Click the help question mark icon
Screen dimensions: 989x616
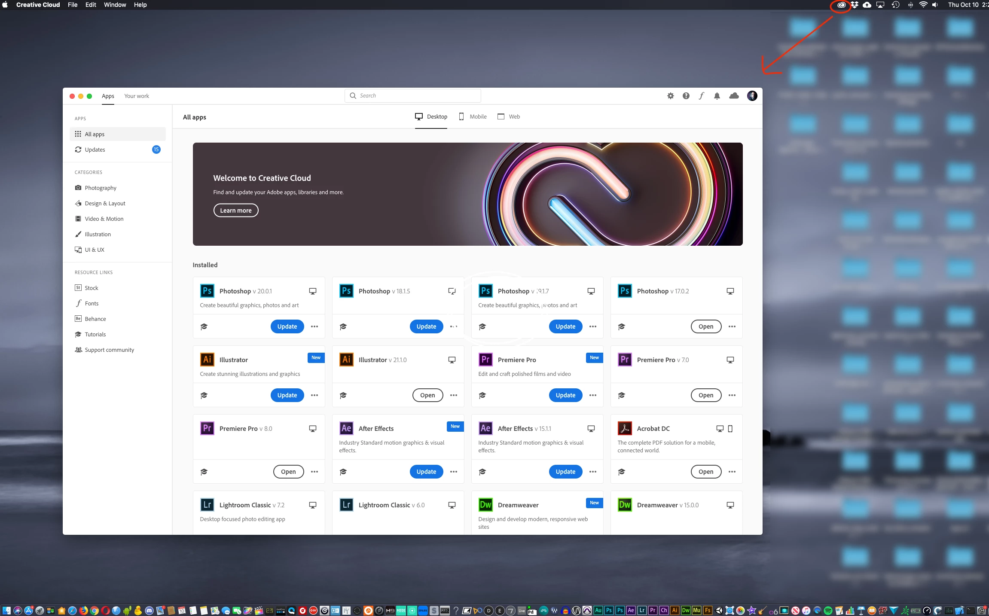click(x=686, y=96)
